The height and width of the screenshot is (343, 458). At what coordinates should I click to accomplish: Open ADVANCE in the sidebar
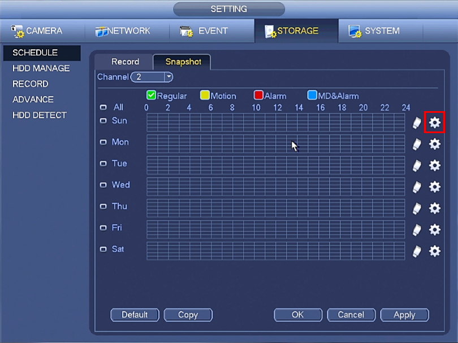33,100
